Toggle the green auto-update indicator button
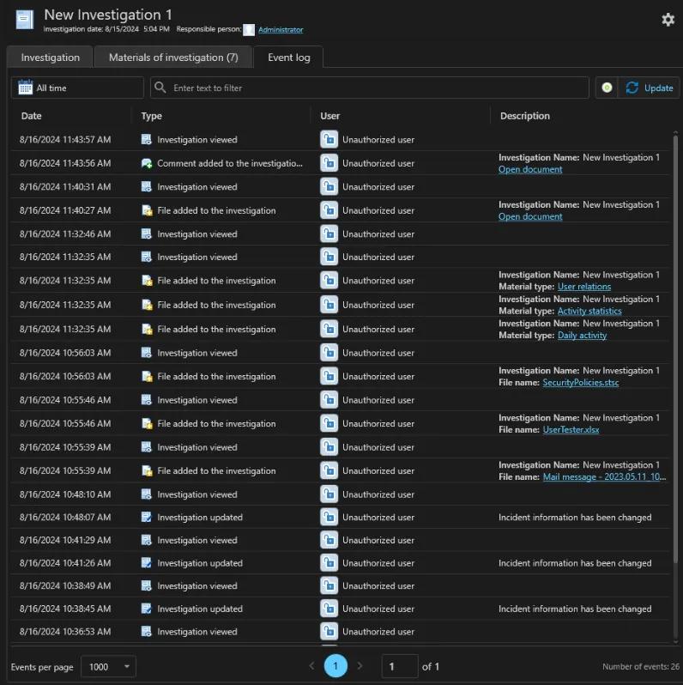683x685 pixels. [607, 88]
